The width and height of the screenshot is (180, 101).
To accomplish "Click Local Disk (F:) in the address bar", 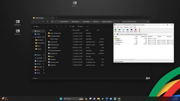I will [64, 22].
